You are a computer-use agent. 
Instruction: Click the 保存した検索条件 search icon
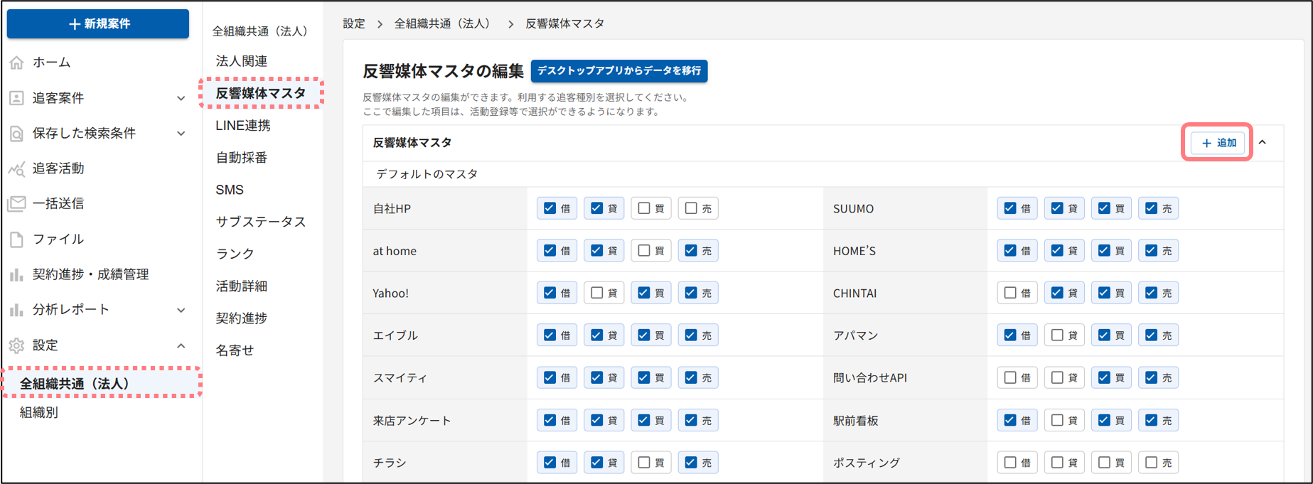tap(16, 134)
